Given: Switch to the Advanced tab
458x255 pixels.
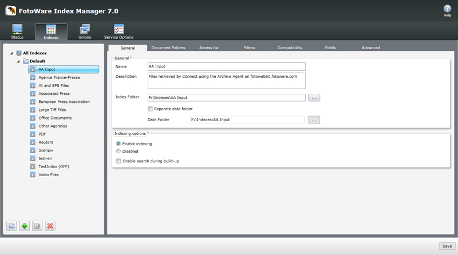Looking at the screenshot, I should click(x=371, y=48).
